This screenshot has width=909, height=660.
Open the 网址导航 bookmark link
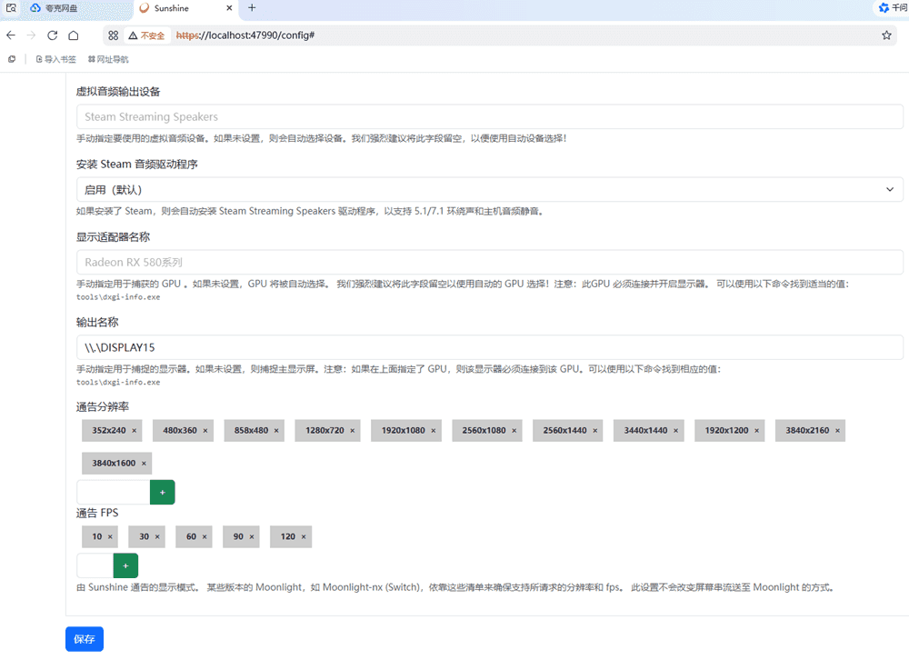[x=108, y=59]
